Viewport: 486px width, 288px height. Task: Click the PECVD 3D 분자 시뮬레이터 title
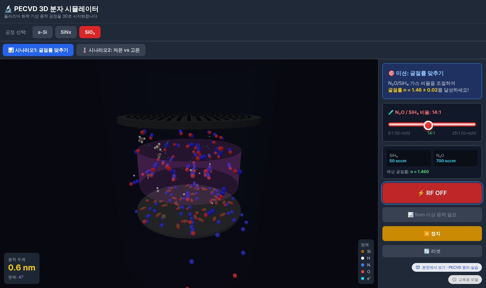pyautogui.click(x=56, y=9)
